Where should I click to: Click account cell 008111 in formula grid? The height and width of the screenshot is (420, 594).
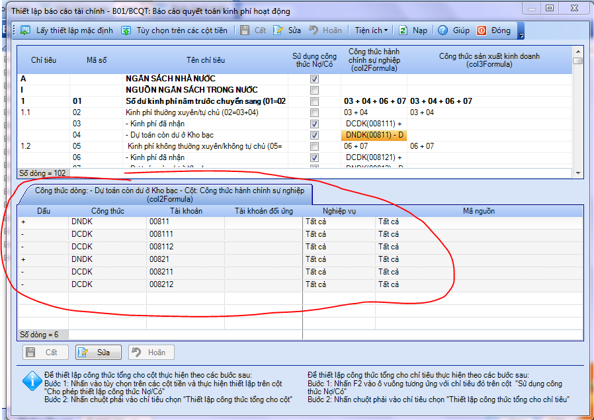click(163, 234)
